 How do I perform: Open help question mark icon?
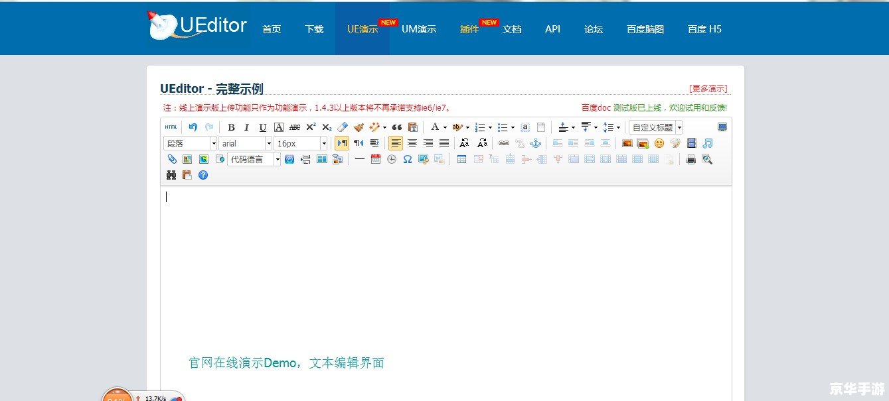tap(203, 175)
